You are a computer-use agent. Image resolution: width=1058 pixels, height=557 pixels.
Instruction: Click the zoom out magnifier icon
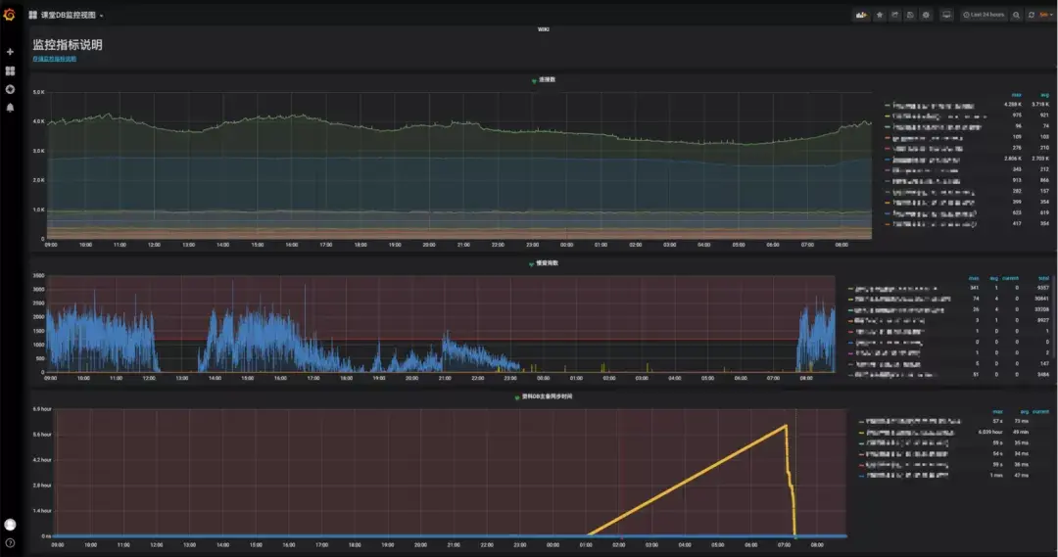[1016, 15]
